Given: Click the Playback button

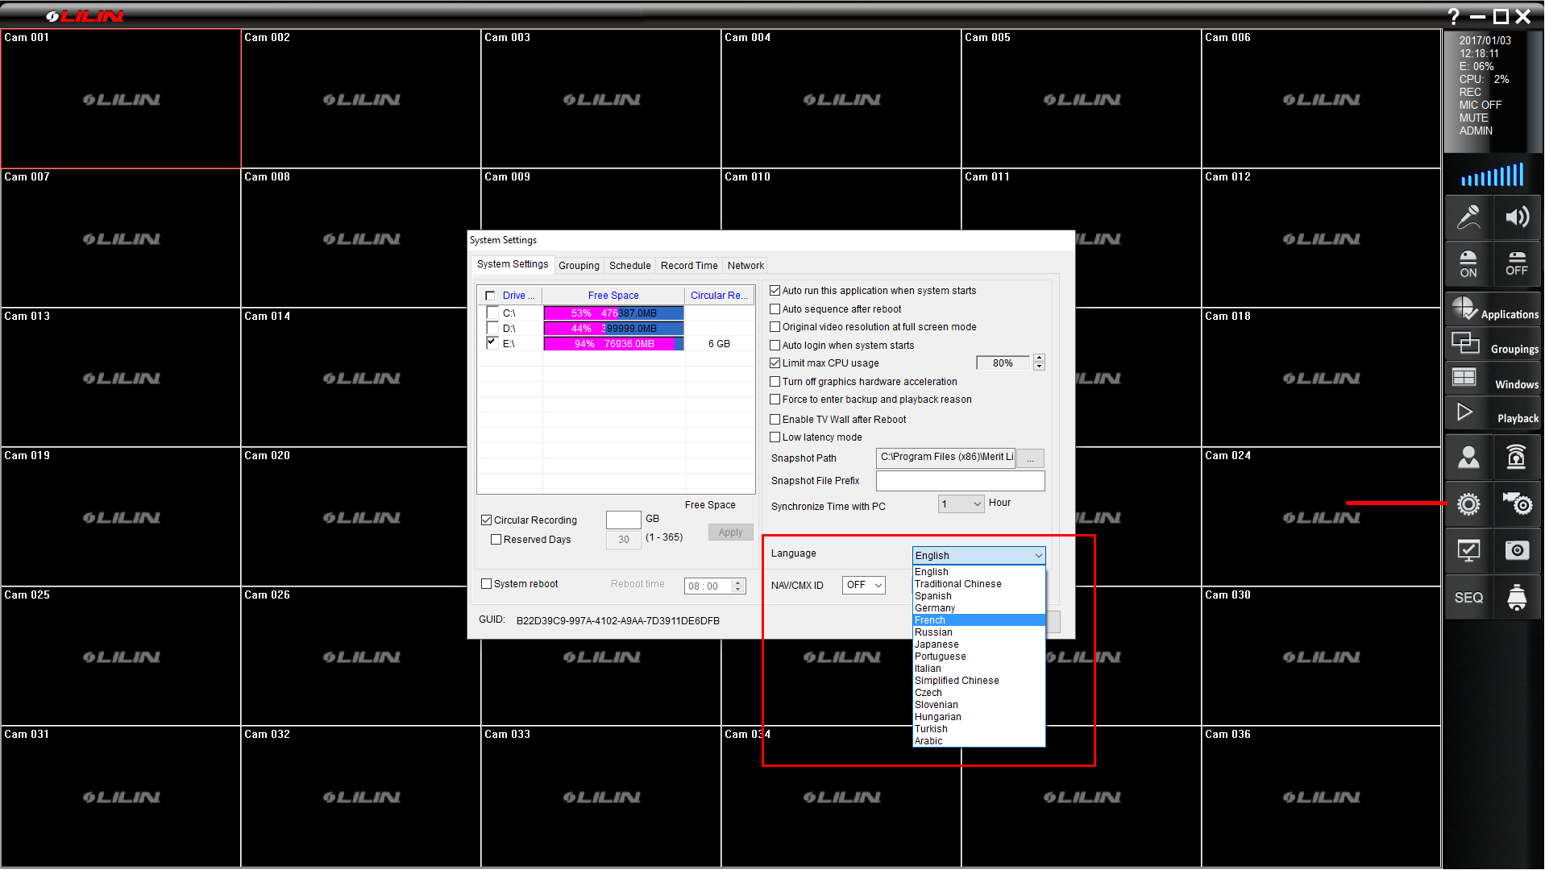Looking at the screenshot, I should point(1493,415).
